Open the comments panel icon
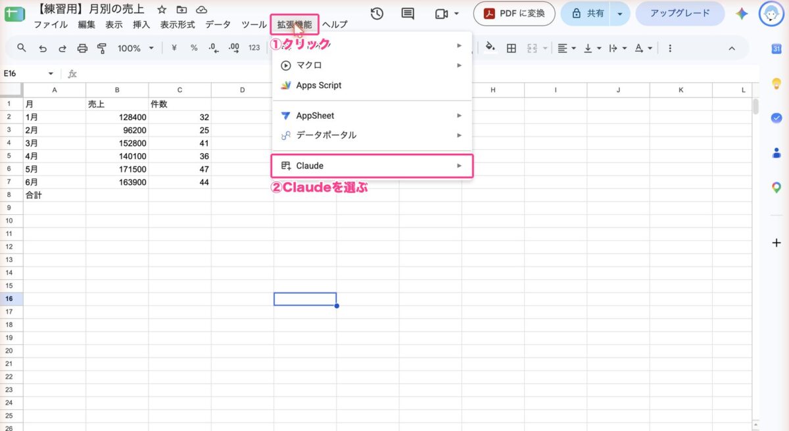The height and width of the screenshot is (431, 789). [408, 14]
